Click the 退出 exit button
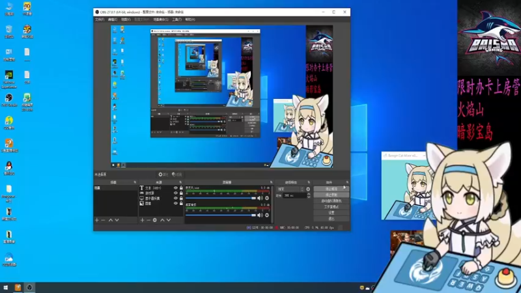Screen dimensions: 521x293 [331, 219]
